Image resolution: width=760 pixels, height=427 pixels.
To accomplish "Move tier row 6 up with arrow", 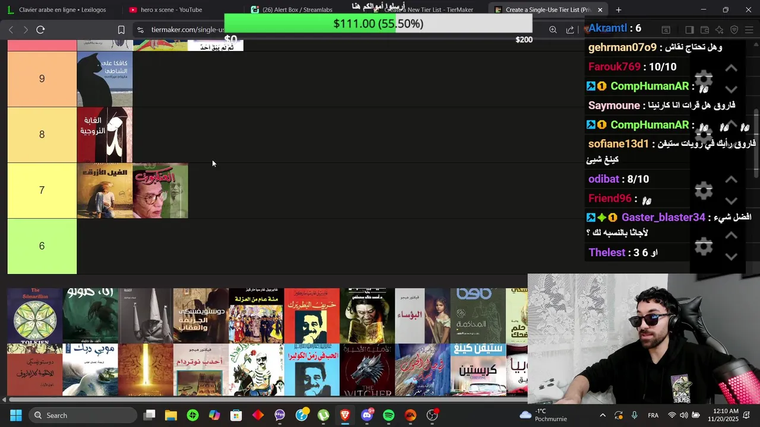I will pos(731,235).
